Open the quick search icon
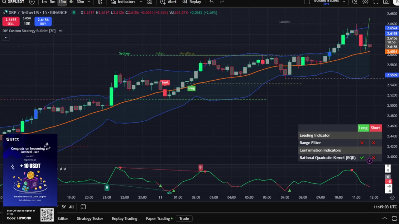Viewport: 399px width, 224px height. click(x=355, y=2)
